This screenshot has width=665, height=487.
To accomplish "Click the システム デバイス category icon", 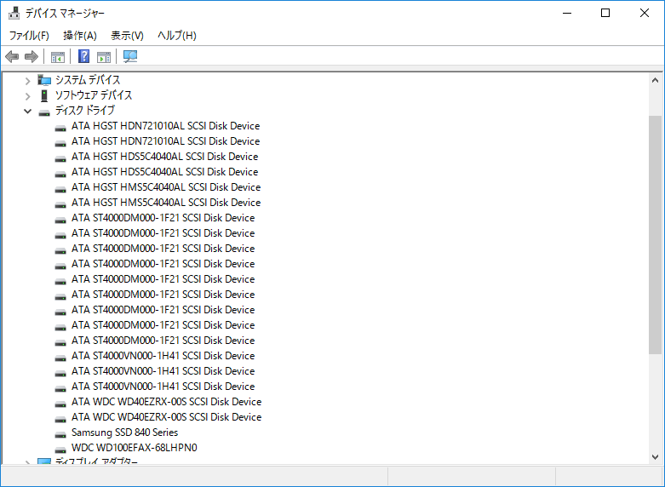I will click(x=44, y=80).
